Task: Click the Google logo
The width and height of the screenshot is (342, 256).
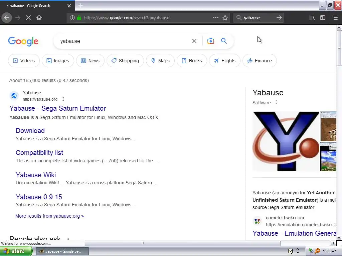Action: coord(23,41)
